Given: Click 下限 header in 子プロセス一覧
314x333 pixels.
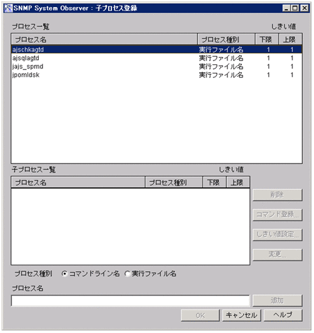Looking at the screenshot, I should coord(214,182).
